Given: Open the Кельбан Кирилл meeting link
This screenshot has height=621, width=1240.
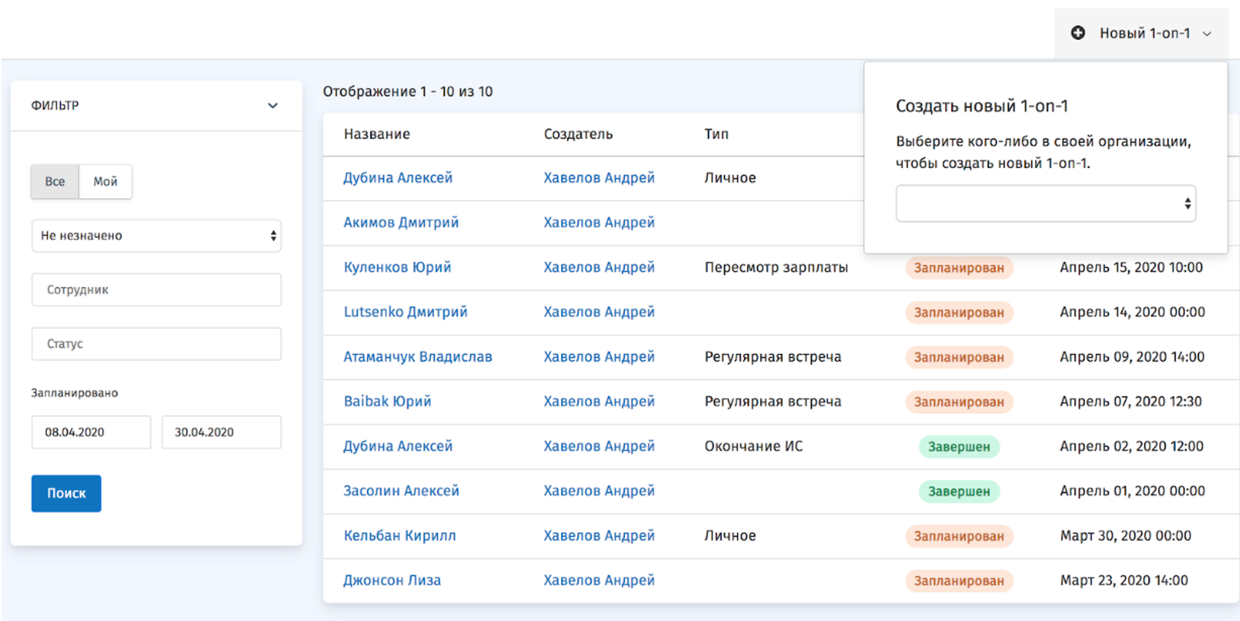Looking at the screenshot, I should (x=400, y=535).
